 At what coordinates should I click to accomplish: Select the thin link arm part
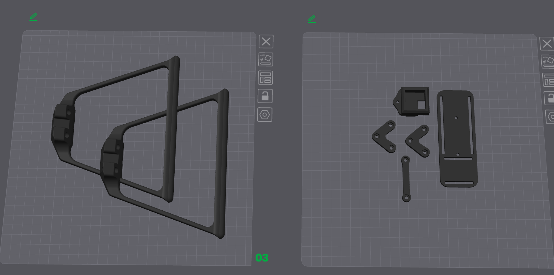click(x=406, y=178)
